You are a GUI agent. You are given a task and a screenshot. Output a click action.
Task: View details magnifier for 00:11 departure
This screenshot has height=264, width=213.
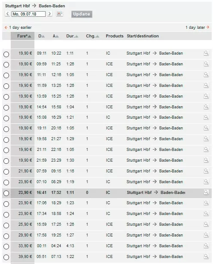click(206, 246)
